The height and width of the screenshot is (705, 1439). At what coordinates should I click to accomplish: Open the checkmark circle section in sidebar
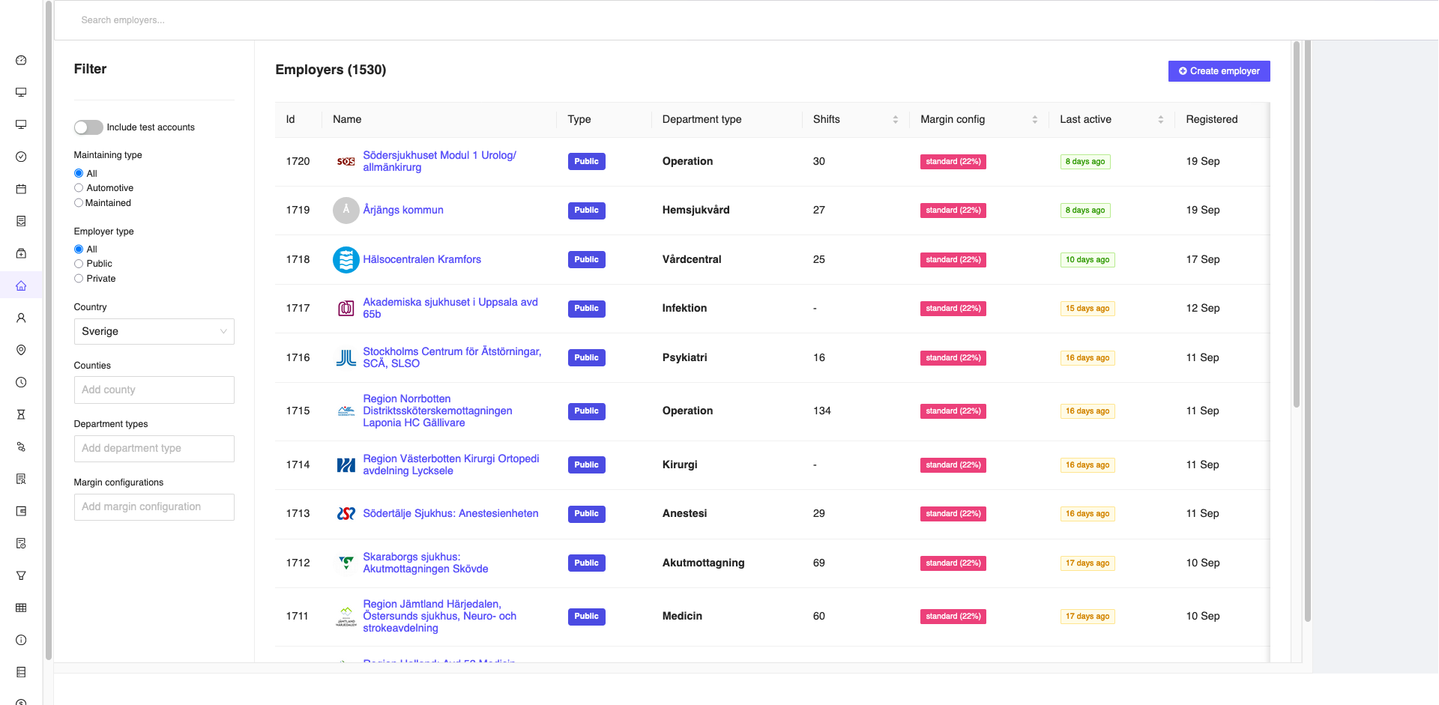coord(21,157)
